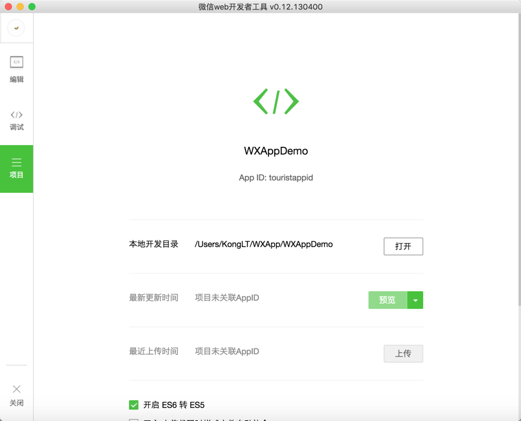
Task: Click the 最新更新时间 label
Action: (154, 298)
